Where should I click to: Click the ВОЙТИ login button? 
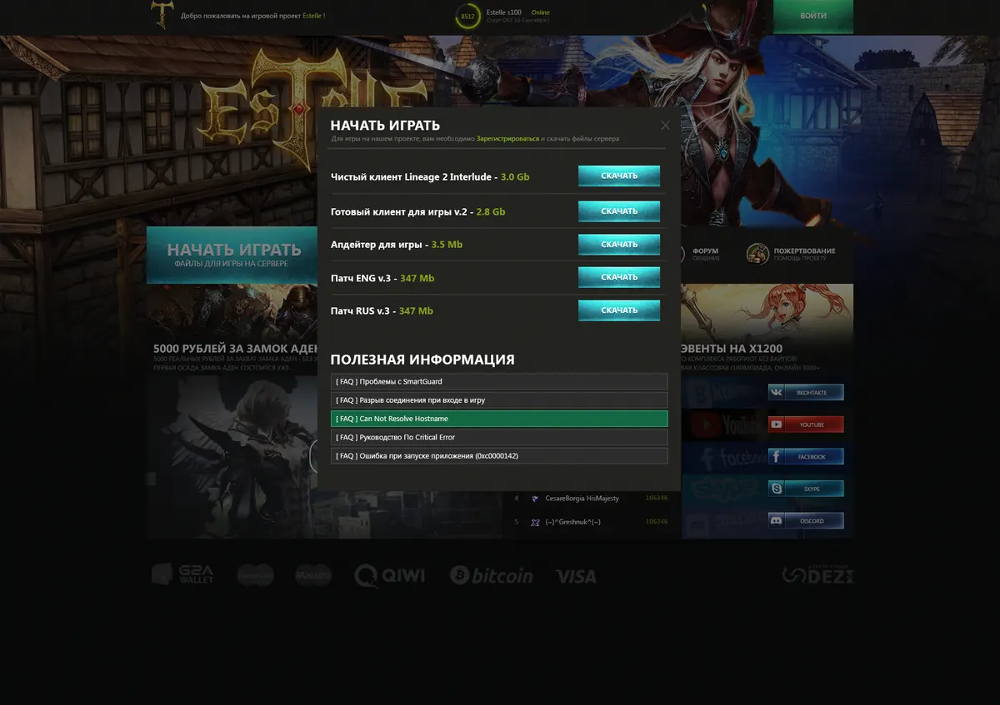[x=813, y=17]
